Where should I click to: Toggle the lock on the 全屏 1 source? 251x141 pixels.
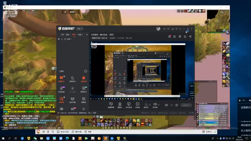click(x=62, y=39)
